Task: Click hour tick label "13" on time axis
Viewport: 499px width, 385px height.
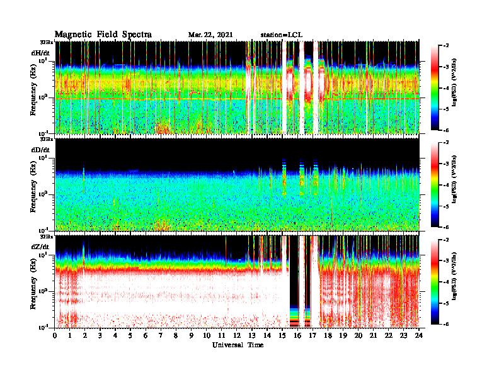Action: click(x=252, y=335)
